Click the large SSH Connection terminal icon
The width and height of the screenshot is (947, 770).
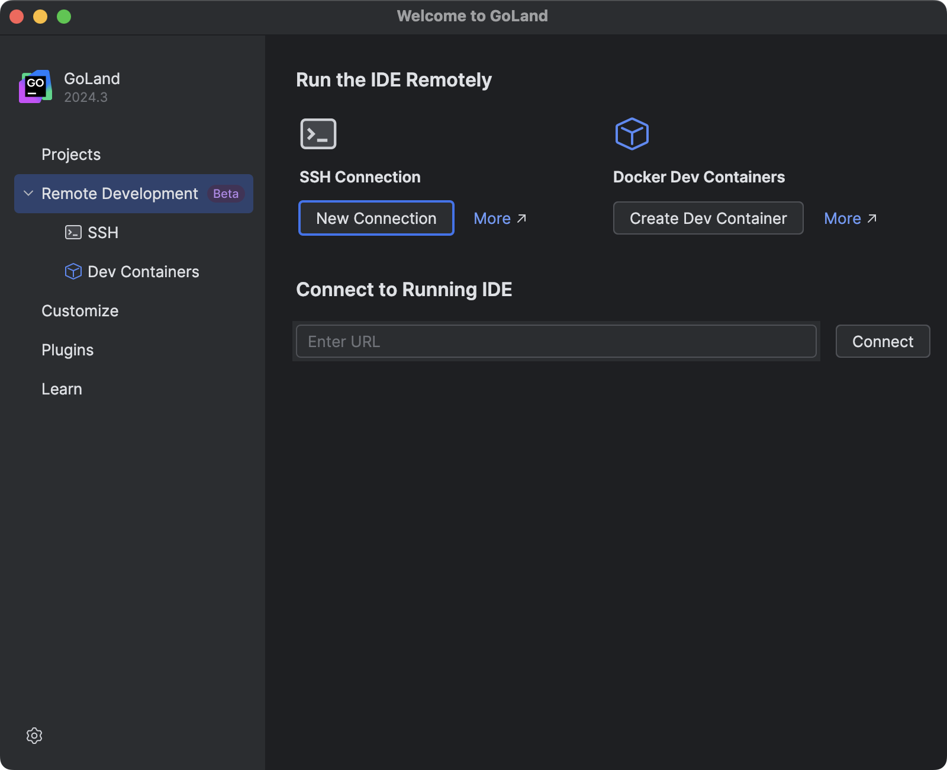318,134
